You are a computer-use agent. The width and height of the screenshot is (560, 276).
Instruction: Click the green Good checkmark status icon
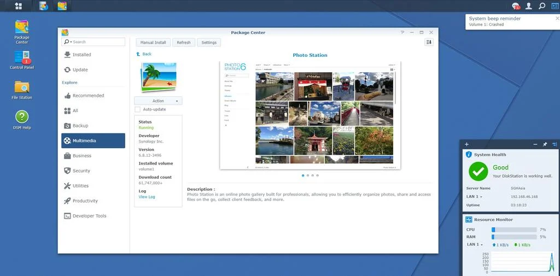[x=478, y=172]
